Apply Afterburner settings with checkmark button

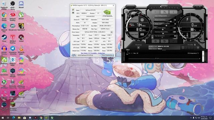point(173,41)
